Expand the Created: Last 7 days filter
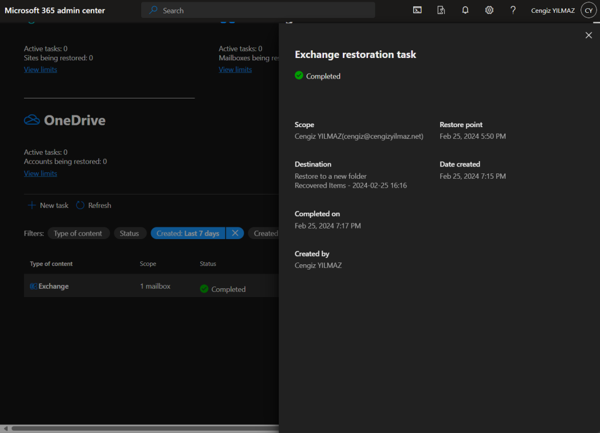The image size is (600, 433). tap(187, 233)
